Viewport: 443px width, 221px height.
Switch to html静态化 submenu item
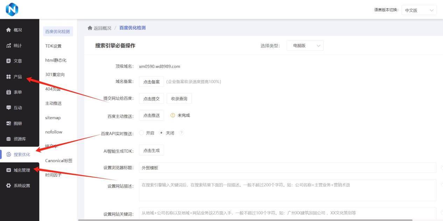coord(56,60)
